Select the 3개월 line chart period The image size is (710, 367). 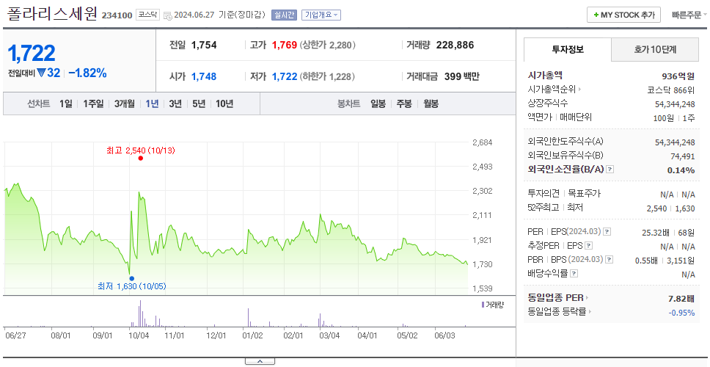pyautogui.click(x=124, y=103)
